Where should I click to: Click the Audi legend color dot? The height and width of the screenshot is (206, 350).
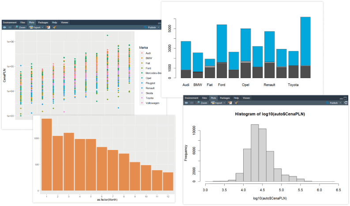(x=141, y=53)
